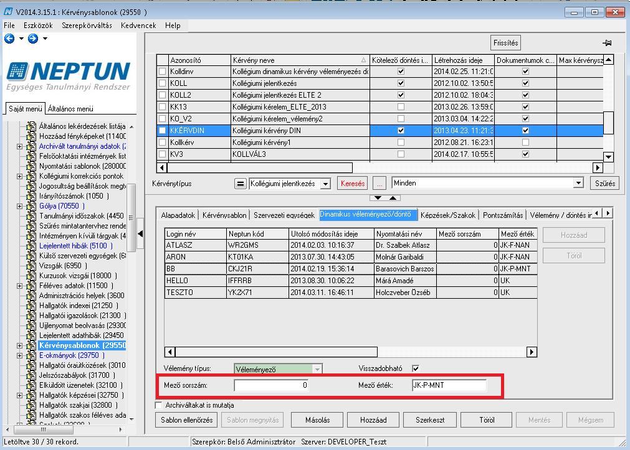Open the Vélemény típus Véleményező dropdown
This screenshot has width=630, height=450.
tap(317, 369)
